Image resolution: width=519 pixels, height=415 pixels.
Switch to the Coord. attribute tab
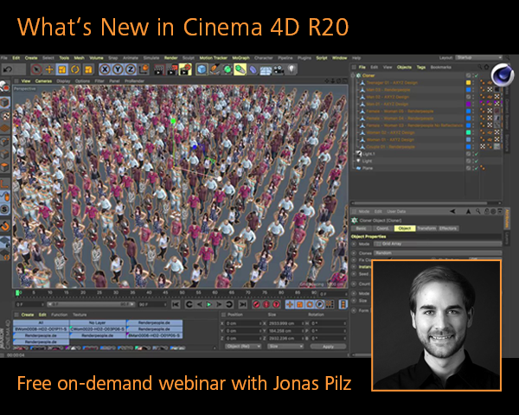coord(382,228)
